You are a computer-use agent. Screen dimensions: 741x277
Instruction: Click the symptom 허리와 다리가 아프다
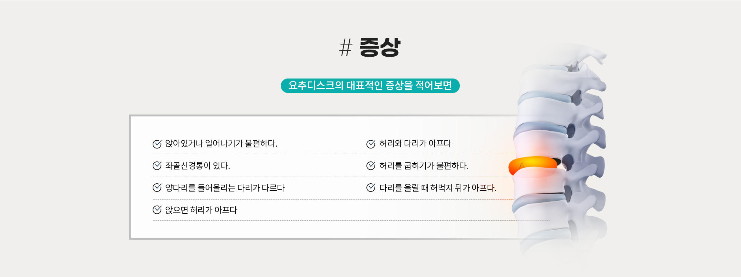(x=415, y=144)
